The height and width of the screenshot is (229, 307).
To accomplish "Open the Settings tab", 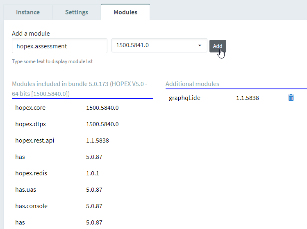I will (x=77, y=12).
